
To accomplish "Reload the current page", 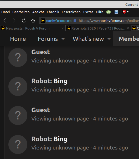I will point(24,21).
